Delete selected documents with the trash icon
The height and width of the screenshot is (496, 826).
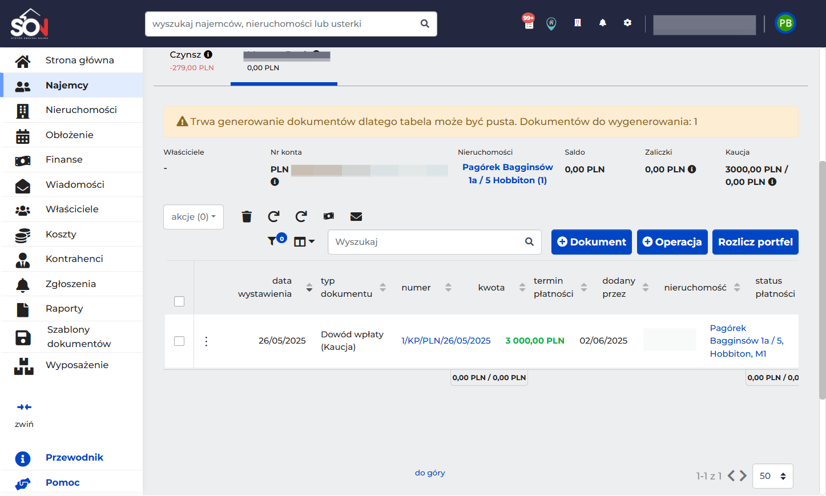click(247, 217)
